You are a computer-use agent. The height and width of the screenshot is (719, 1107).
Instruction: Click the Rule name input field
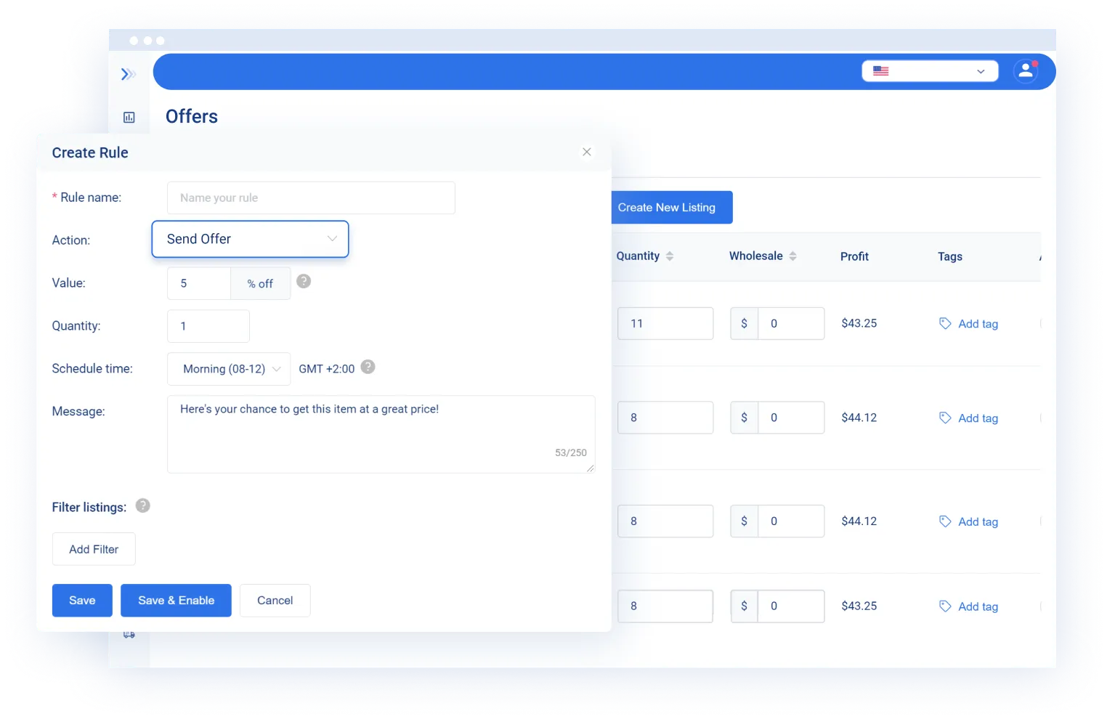(311, 198)
